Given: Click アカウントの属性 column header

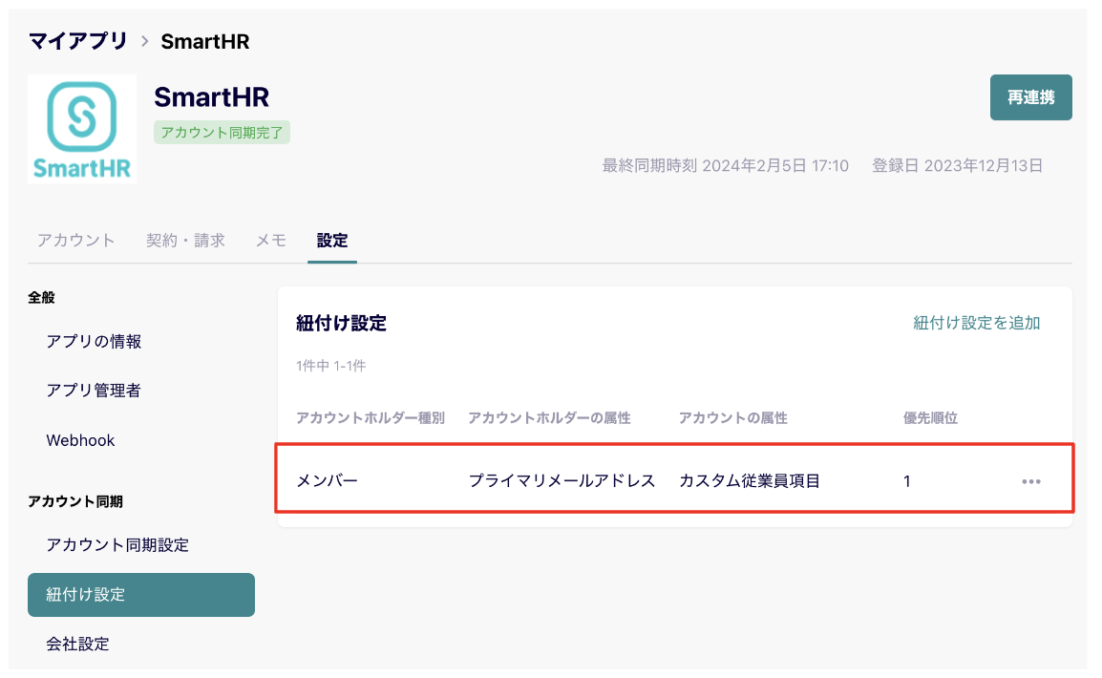Looking at the screenshot, I should click(733, 418).
